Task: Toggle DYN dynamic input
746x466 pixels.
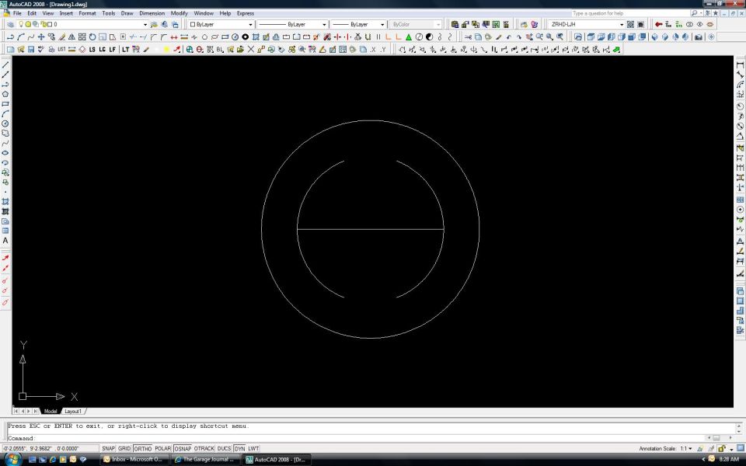Action: (239, 448)
